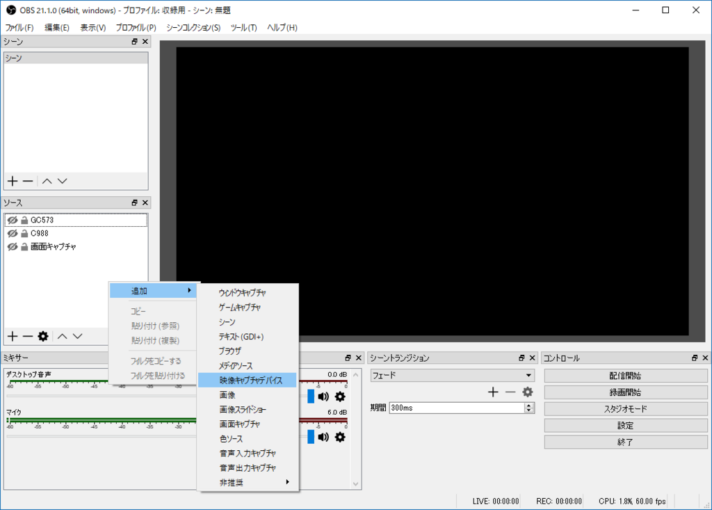Screen dimensions: 712x510
Task: Toggle visibility of the GC573 source
Action: pyautogui.click(x=11, y=219)
